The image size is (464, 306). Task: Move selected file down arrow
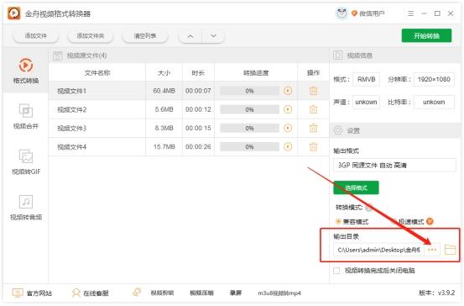pyautogui.click(x=213, y=36)
